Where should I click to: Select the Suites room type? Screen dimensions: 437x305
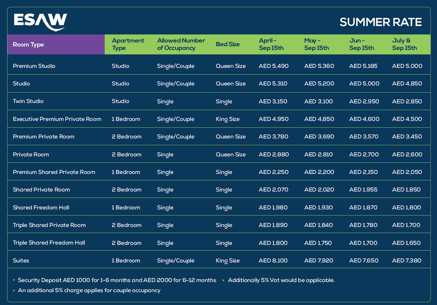click(21, 260)
